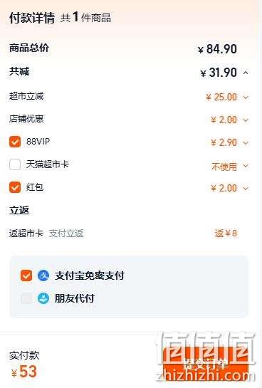Click the 实付款 ¥53 total amount
Screen dimensions: 262x388
(24, 371)
